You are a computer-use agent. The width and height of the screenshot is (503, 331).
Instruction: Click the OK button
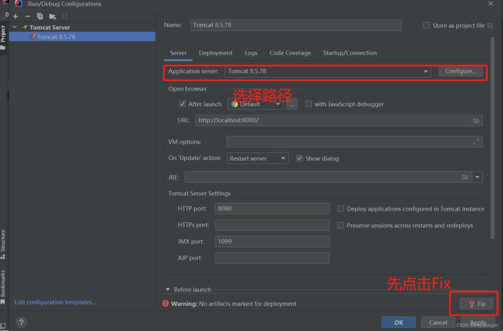coord(398,322)
